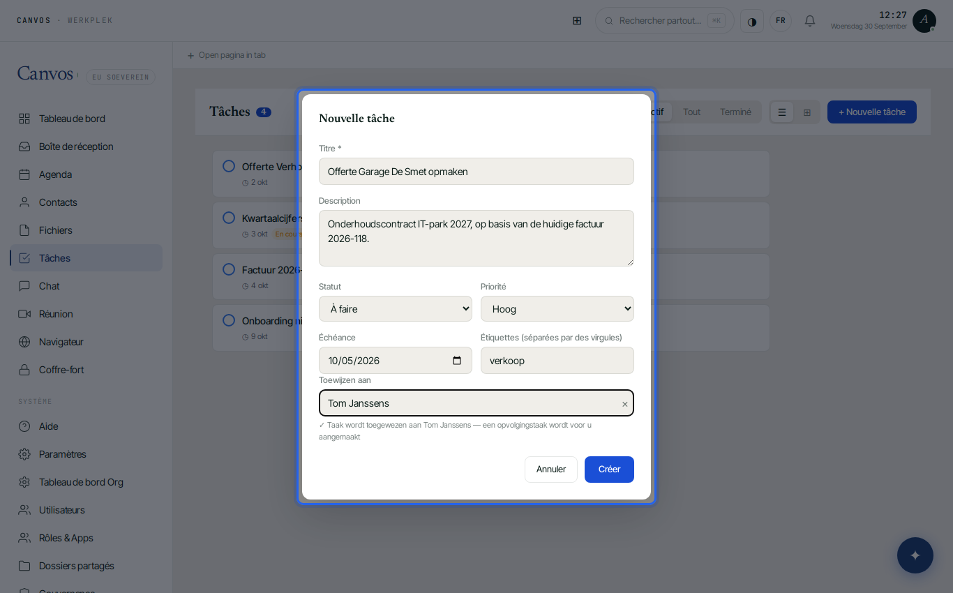Show the Terminé tasks tab
953x593 pixels.
[x=735, y=112]
